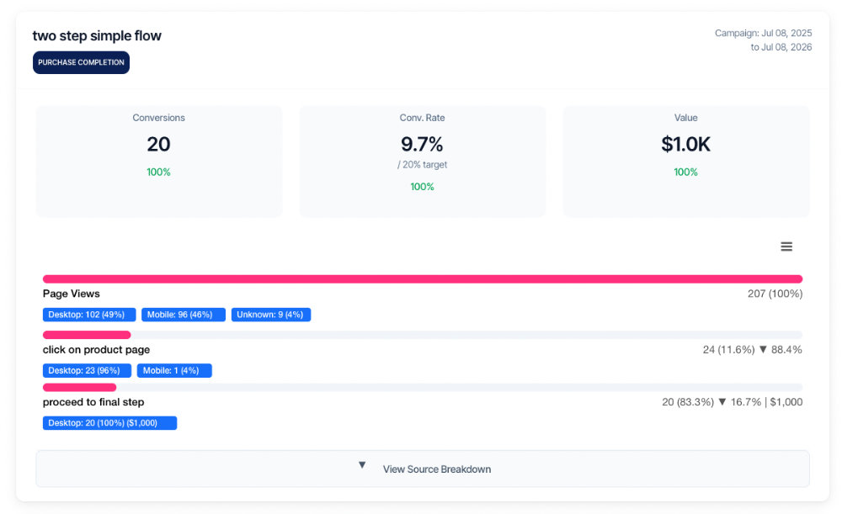This screenshot has width=842, height=514.
Task: Click the click on product page label
Action: pos(97,349)
